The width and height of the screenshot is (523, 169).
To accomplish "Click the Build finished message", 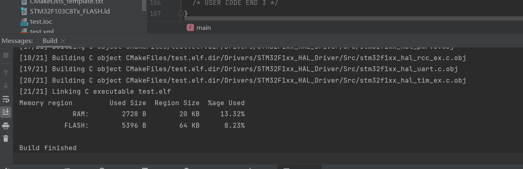I will click(48, 148).
